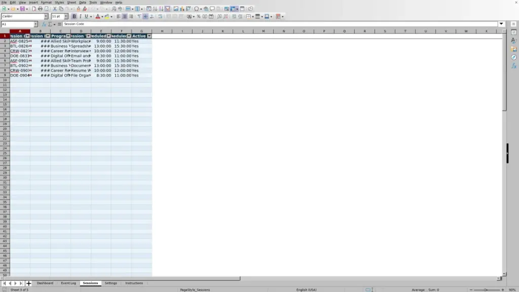Click the Insert Comment icon
The width and height of the screenshot is (519, 292).
[x=212, y=9]
